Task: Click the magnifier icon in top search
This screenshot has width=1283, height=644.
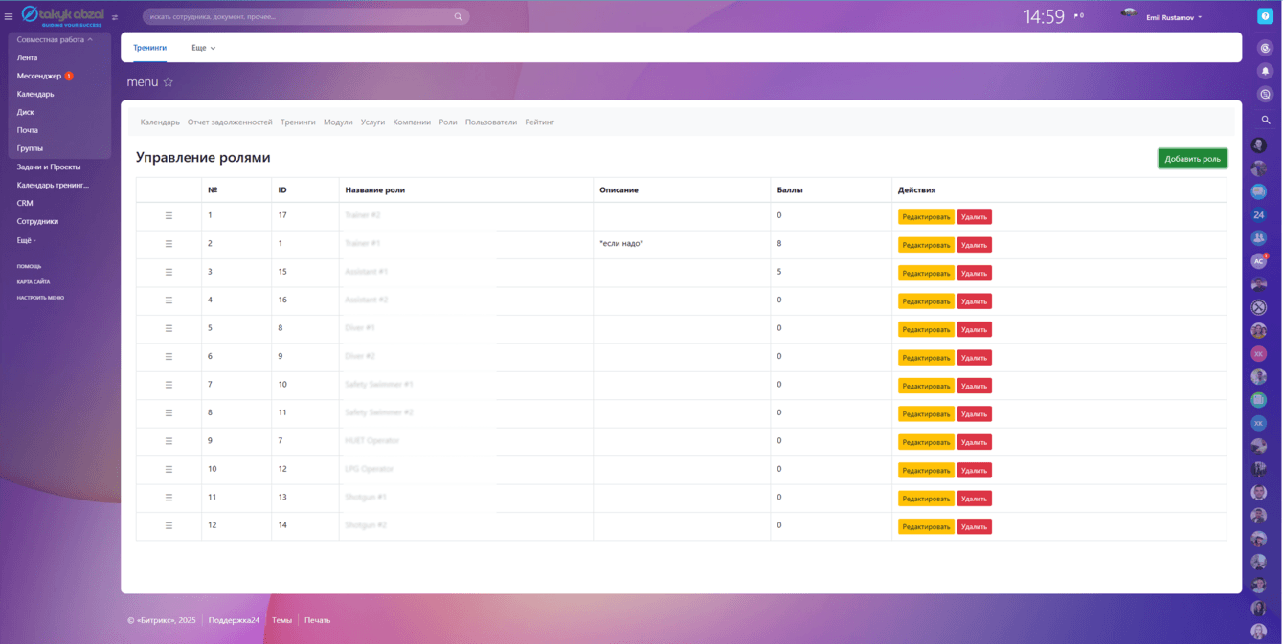Action: click(459, 16)
